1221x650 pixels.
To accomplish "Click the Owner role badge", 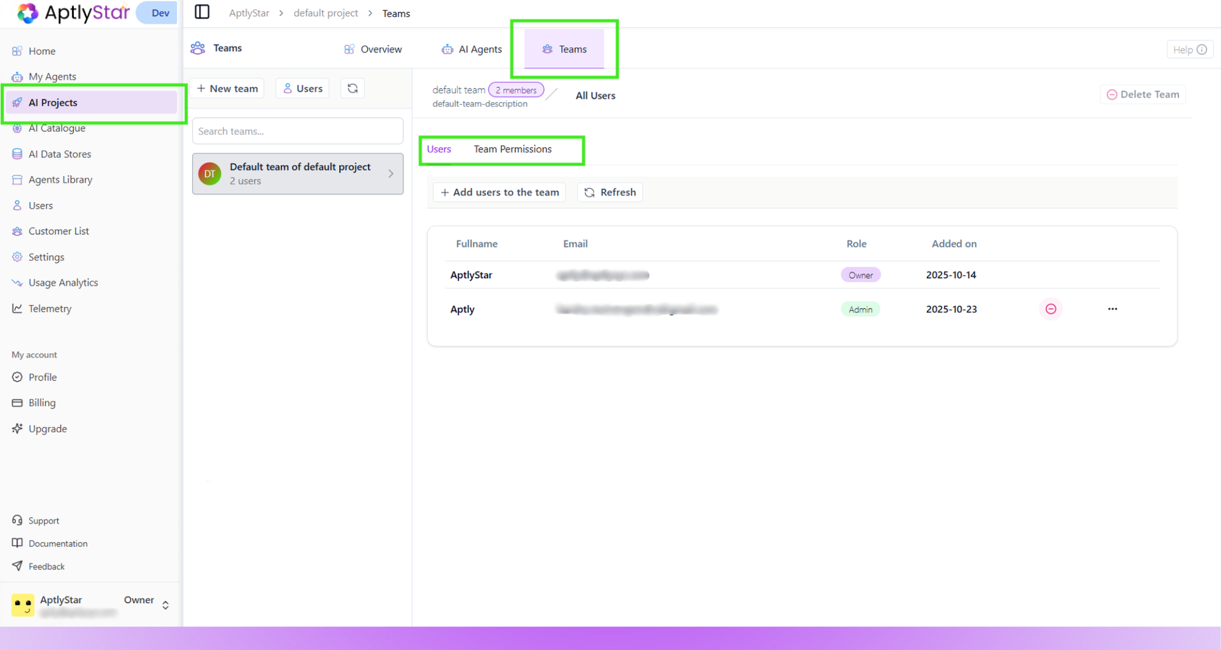I will 861,275.
